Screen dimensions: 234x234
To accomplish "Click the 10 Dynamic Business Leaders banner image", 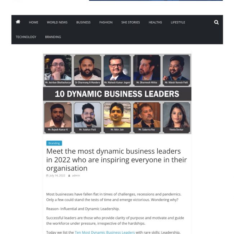I will tap(117, 94).
